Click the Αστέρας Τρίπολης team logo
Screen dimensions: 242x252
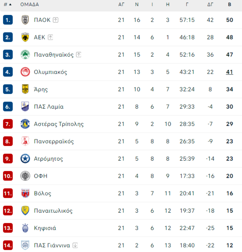[25, 124]
